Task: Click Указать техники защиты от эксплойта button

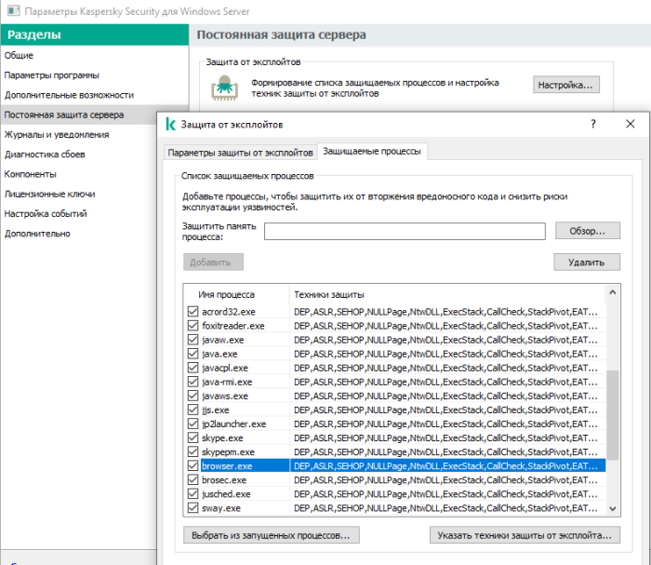Action: [x=525, y=535]
